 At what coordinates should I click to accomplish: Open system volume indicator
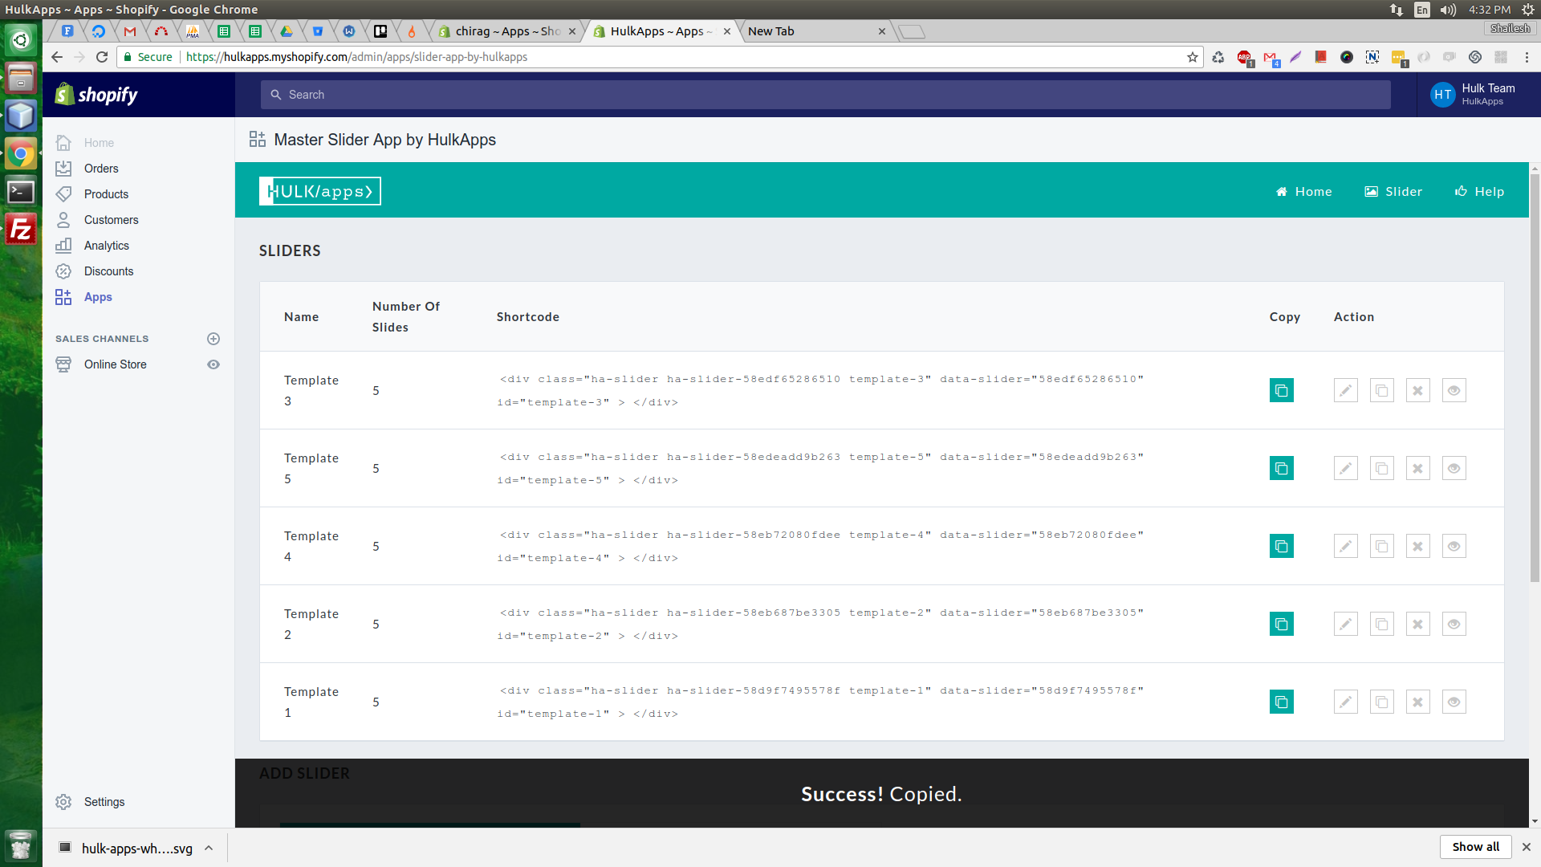point(1448,10)
